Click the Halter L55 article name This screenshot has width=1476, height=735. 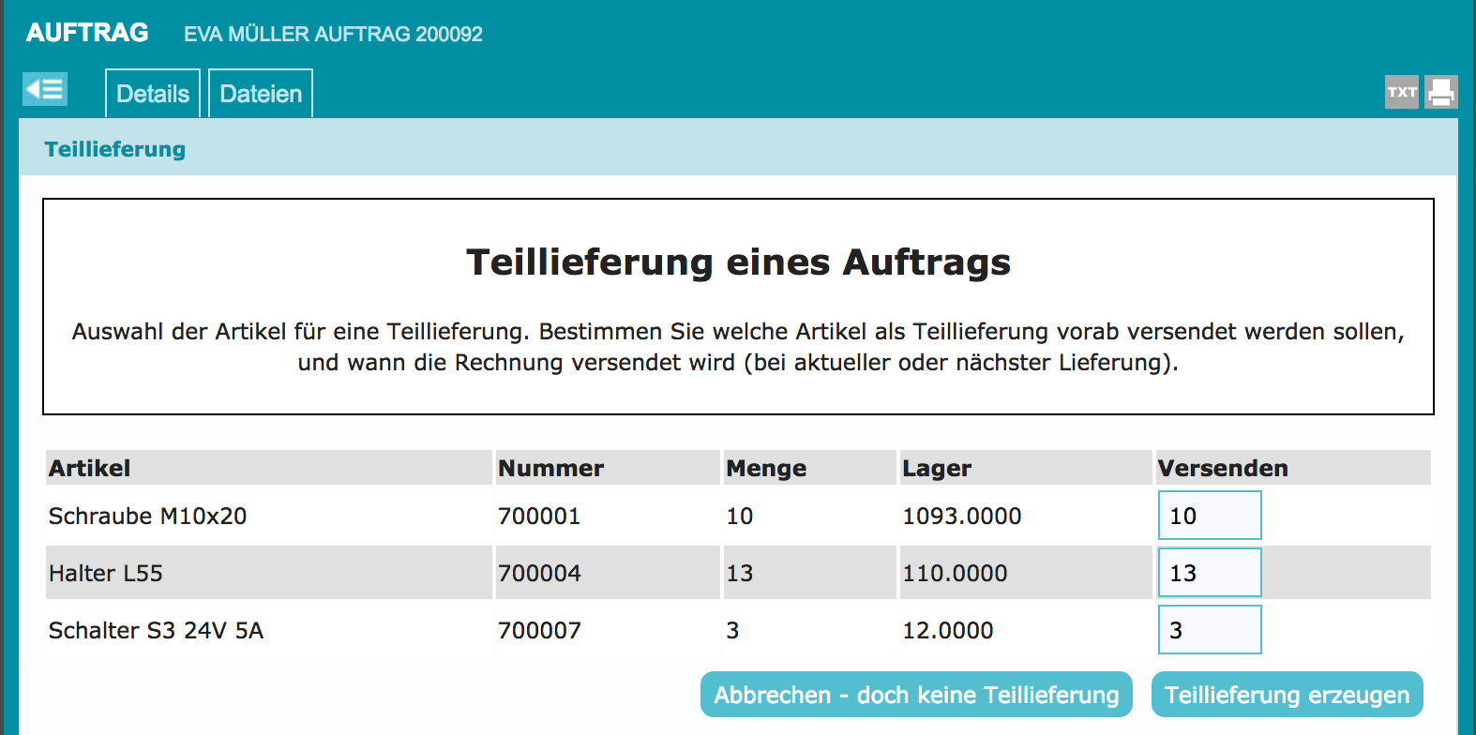106,573
